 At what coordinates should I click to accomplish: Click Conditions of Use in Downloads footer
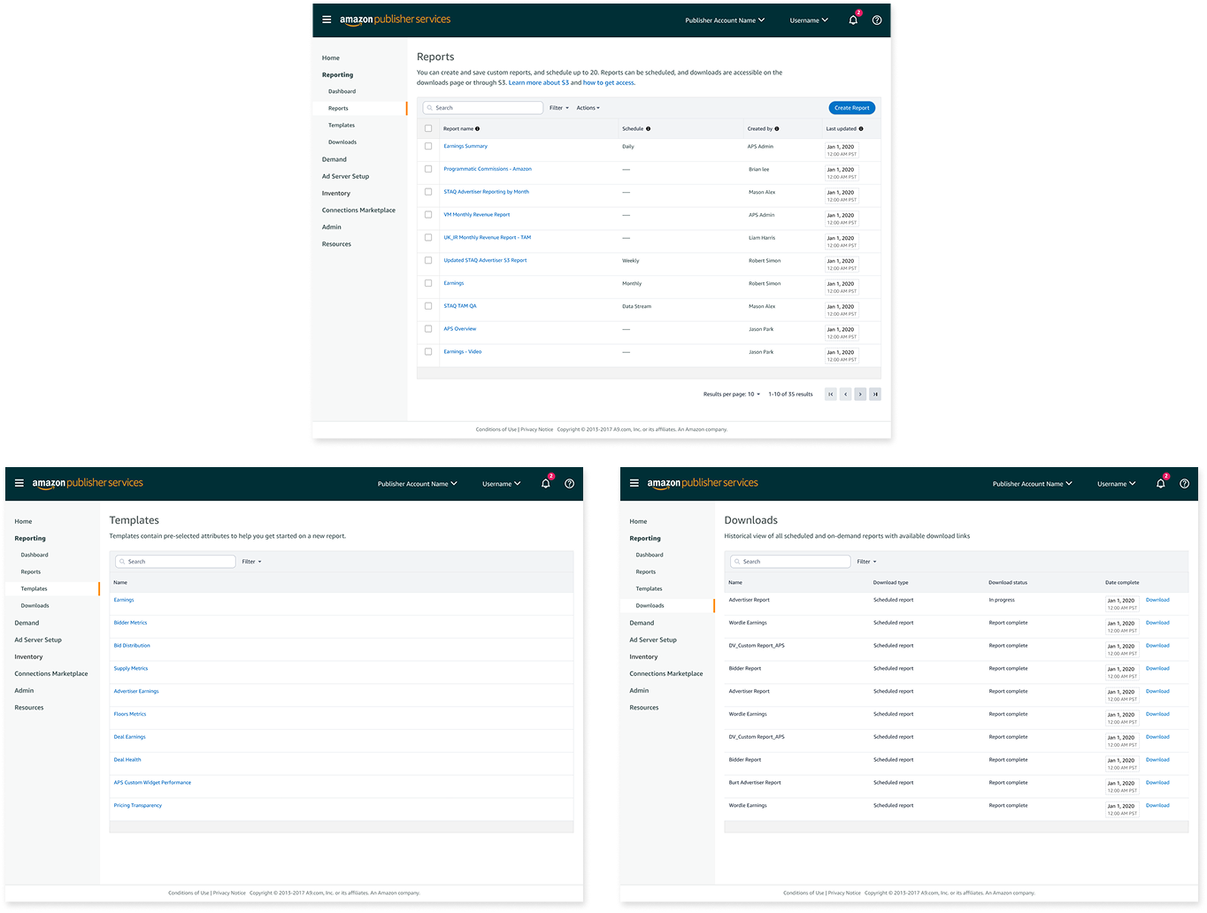[803, 894]
